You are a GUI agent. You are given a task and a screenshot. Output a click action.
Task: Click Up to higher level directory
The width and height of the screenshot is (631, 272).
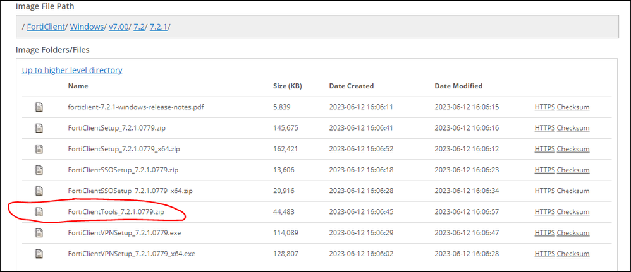coord(72,70)
